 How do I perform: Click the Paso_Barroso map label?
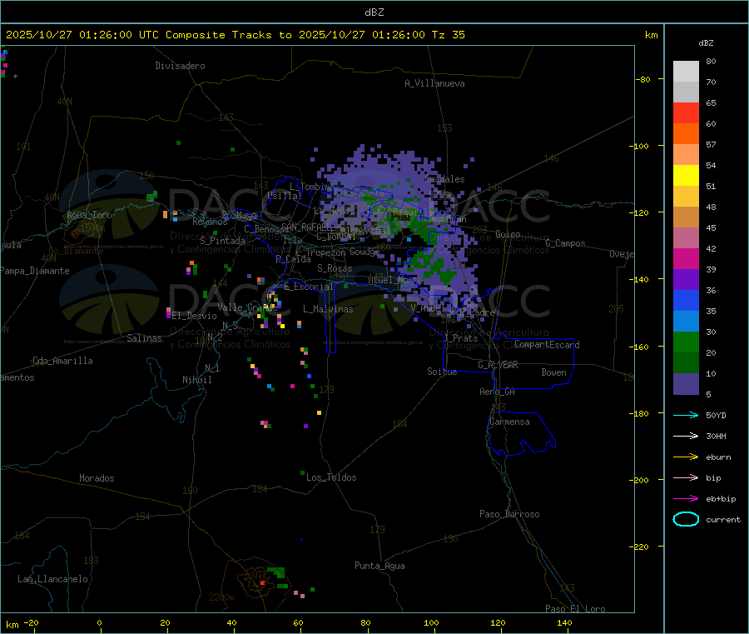(509, 514)
